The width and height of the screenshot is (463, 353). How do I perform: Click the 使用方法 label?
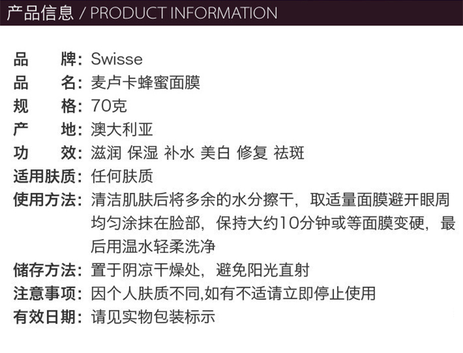pos(45,200)
